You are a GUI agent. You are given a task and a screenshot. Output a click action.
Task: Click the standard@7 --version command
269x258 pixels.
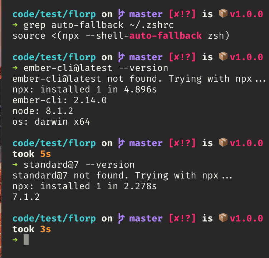(x=79, y=165)
